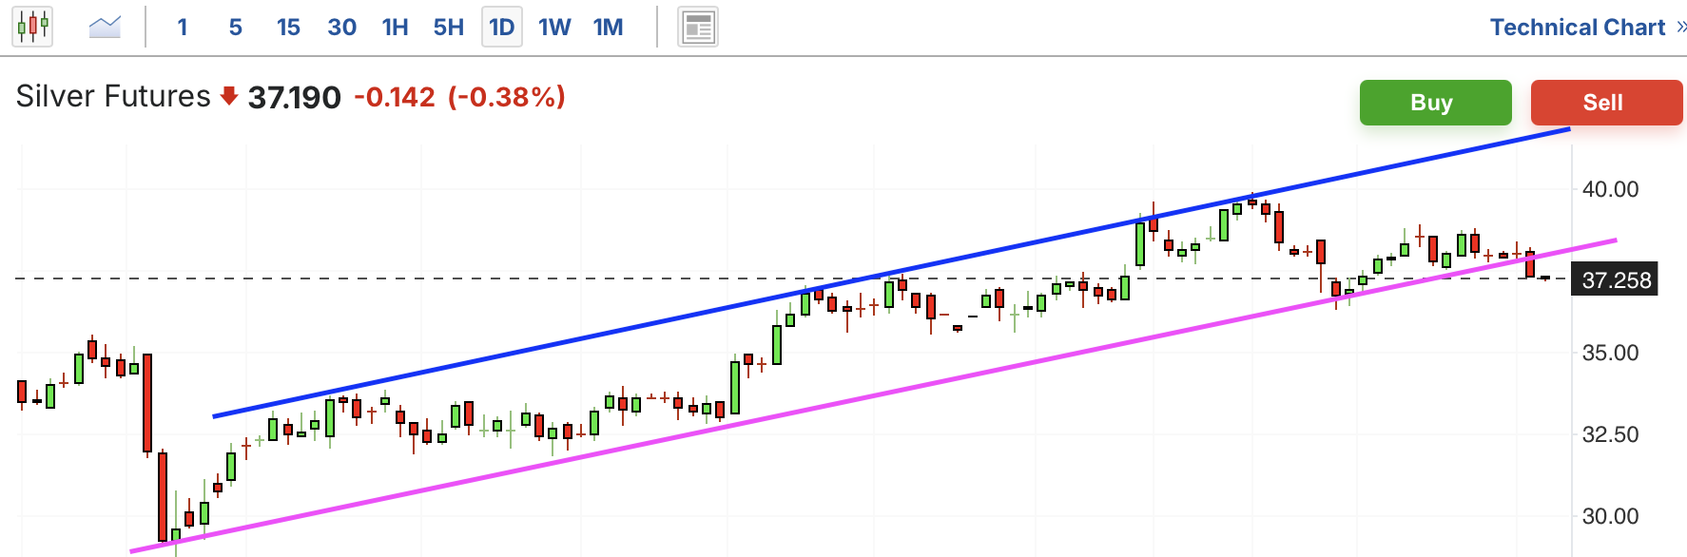Open the Technical Chart link
The width and height of the screenshot is (1687, 557).
(x=1578, y=27)
